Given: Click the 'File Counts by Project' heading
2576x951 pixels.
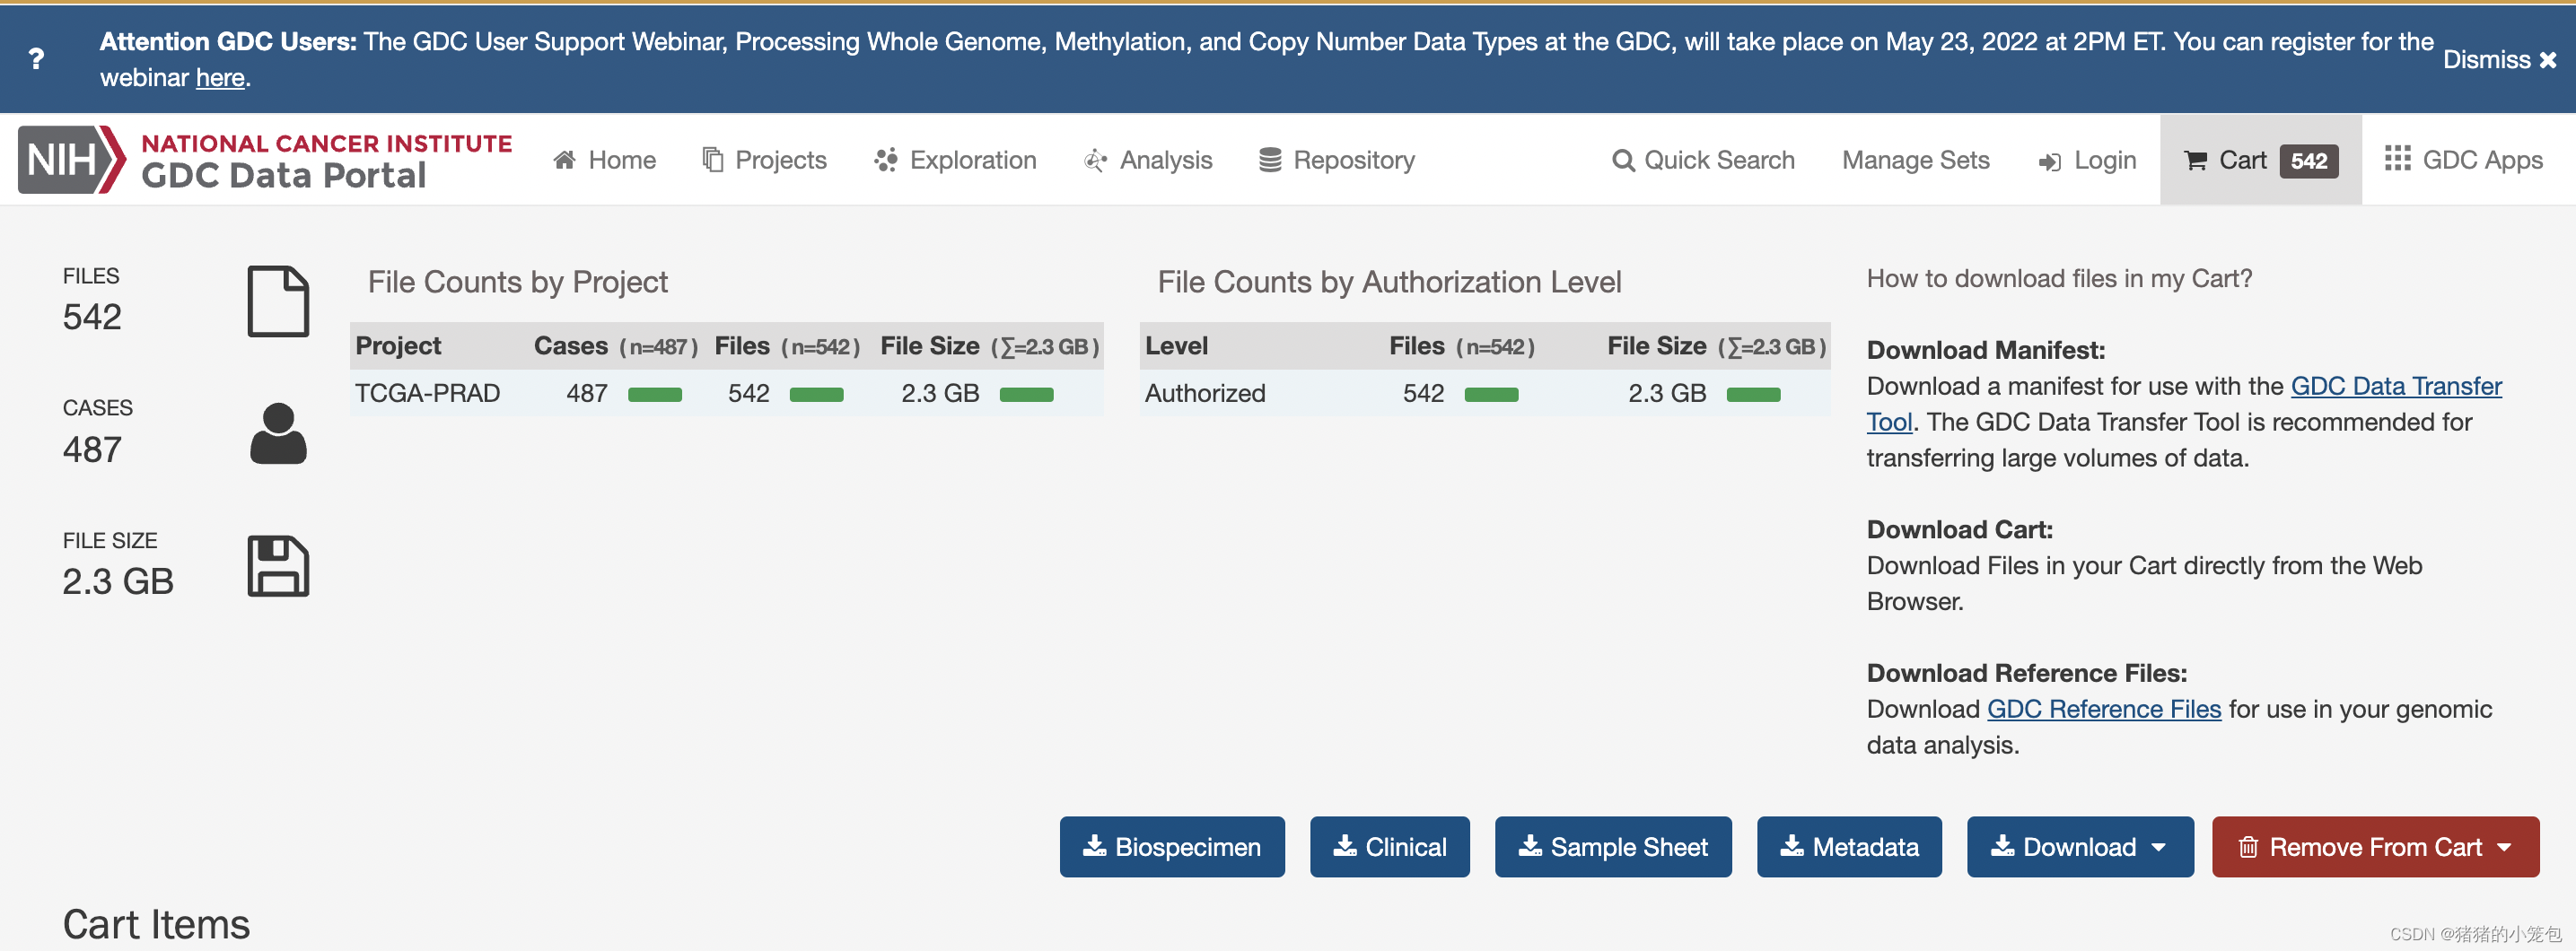Looking at the screenshot, I should pyautogui.click(x=517, y=282).
